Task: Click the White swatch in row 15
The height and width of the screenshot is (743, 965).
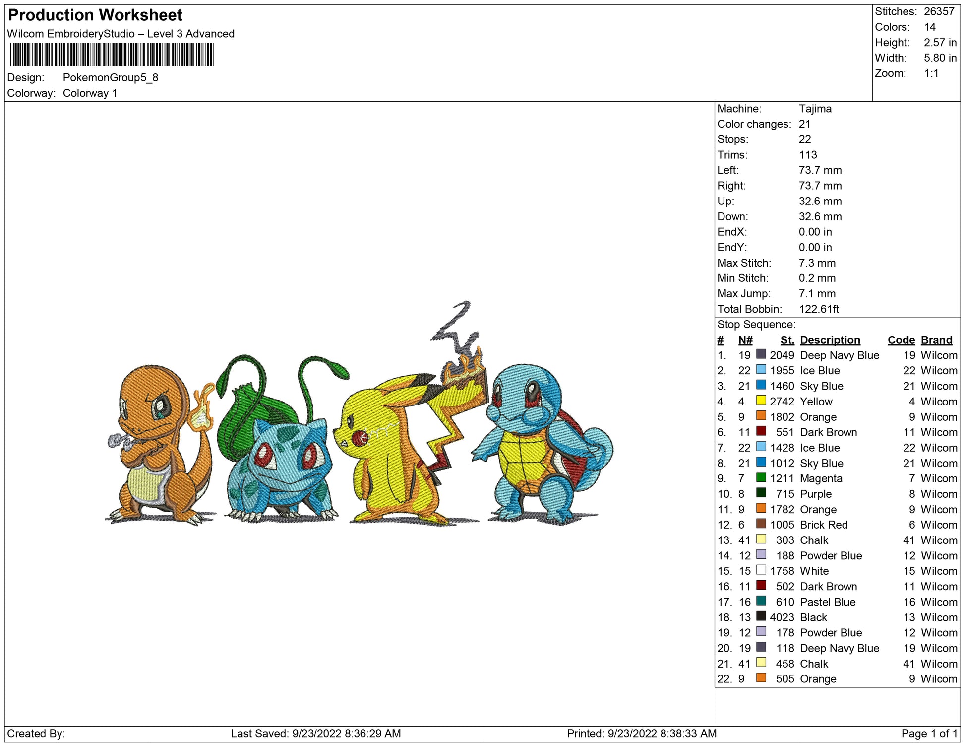Action: 761,570
